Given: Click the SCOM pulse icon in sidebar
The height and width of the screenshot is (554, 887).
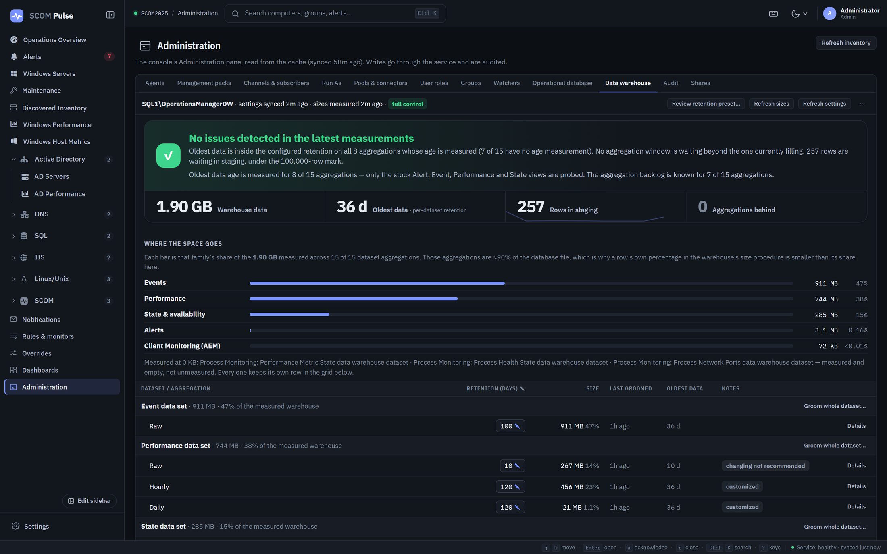Looking at the screenshot, I should 24,301.
